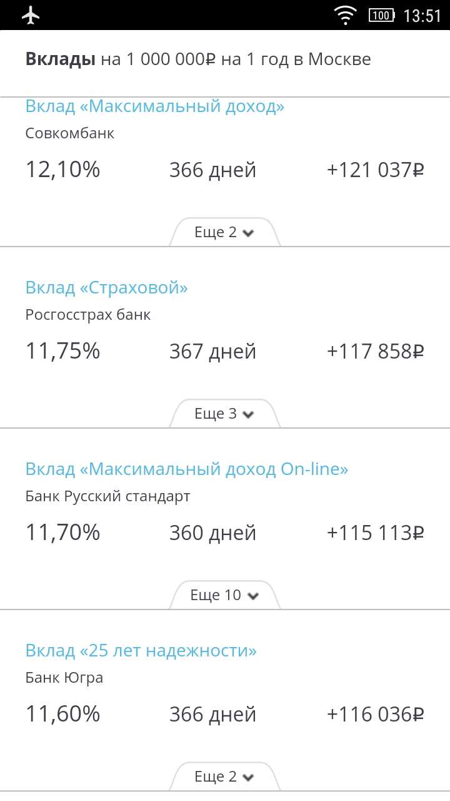Tap the clock showing 13:51
The image size is (450, 801).
(x=422, y=16)
